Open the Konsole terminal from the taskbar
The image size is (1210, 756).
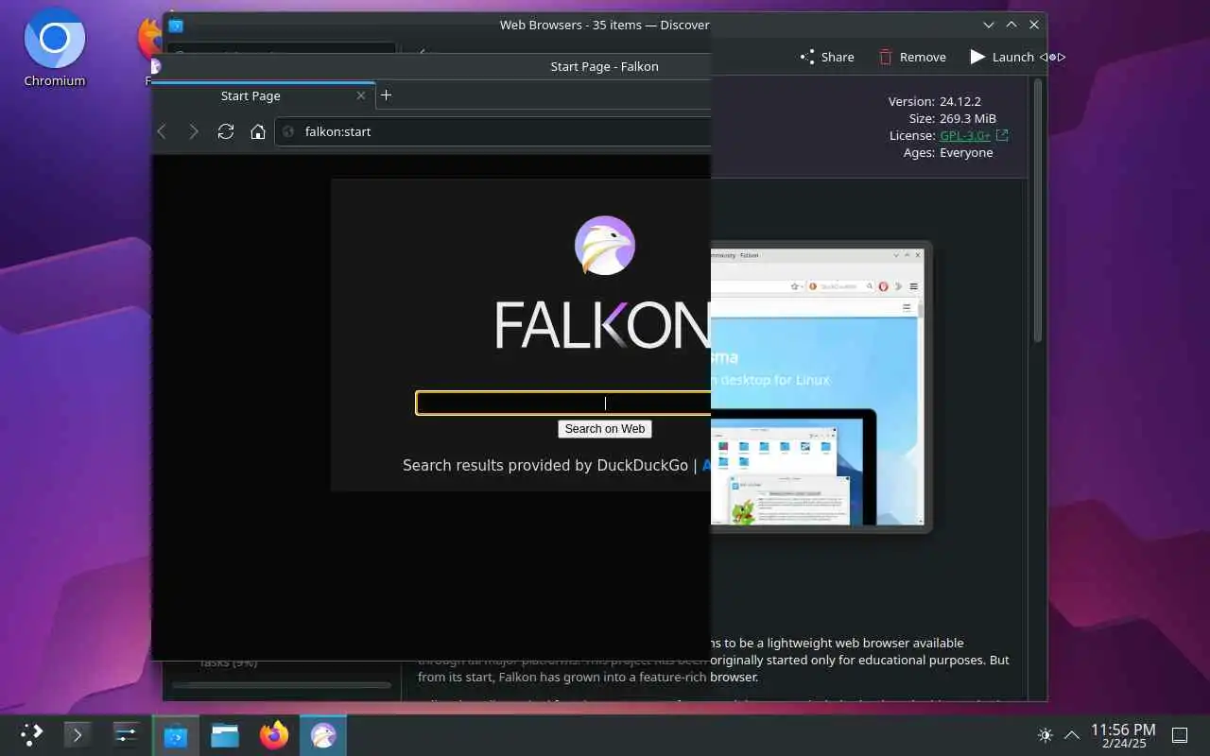[x=78, y=734]
